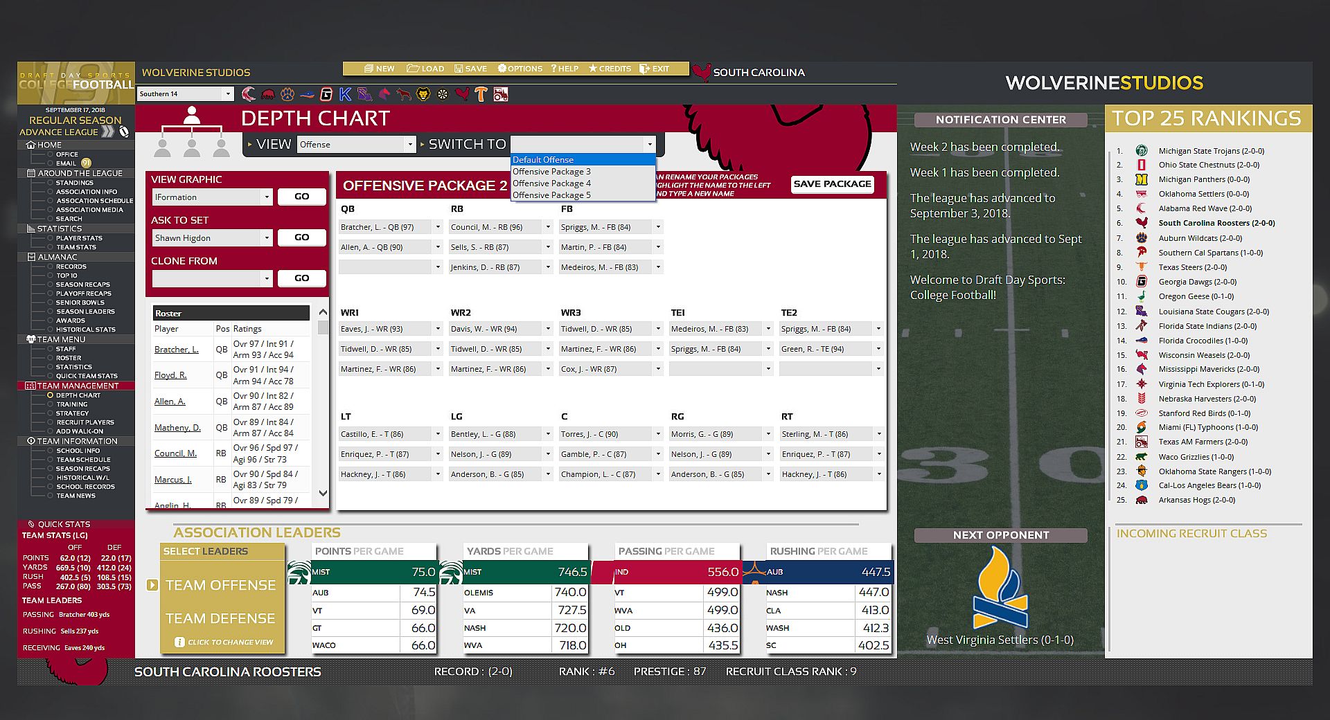Click the Options menu item

point(520,69)
